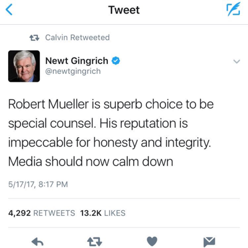
Task: Open the Calvin Retweeted link
Action: click(x=77, y=38)
